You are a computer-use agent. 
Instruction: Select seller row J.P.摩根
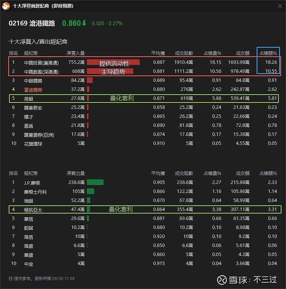coord(143,182)
